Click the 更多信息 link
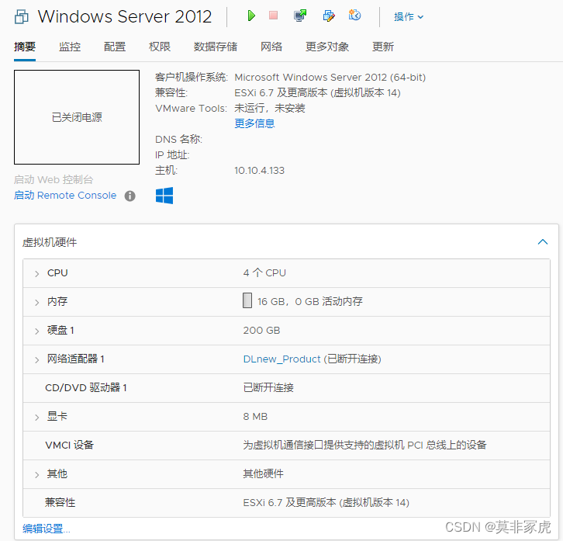This screenshot has height=541, width=563. [254, 123]
